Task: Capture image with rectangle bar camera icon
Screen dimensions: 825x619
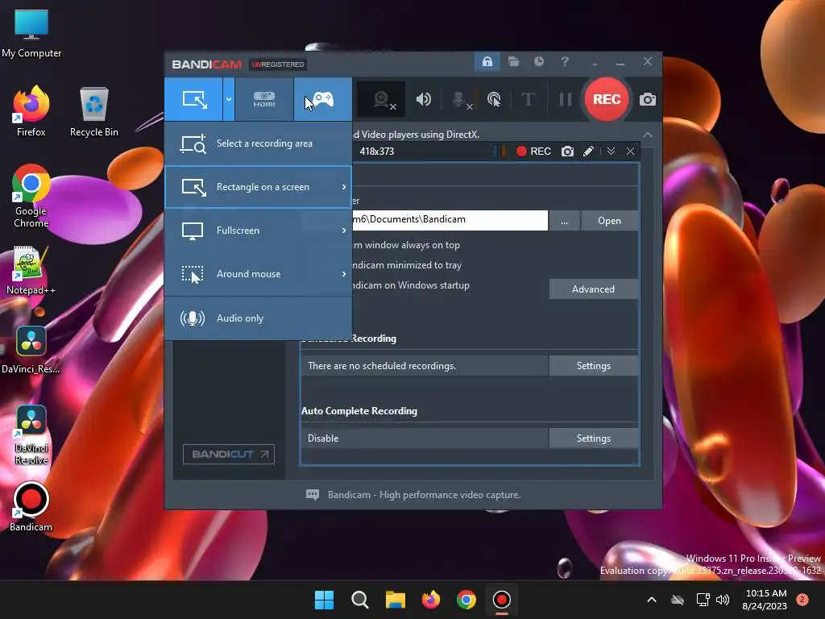Action: point(567,152)
